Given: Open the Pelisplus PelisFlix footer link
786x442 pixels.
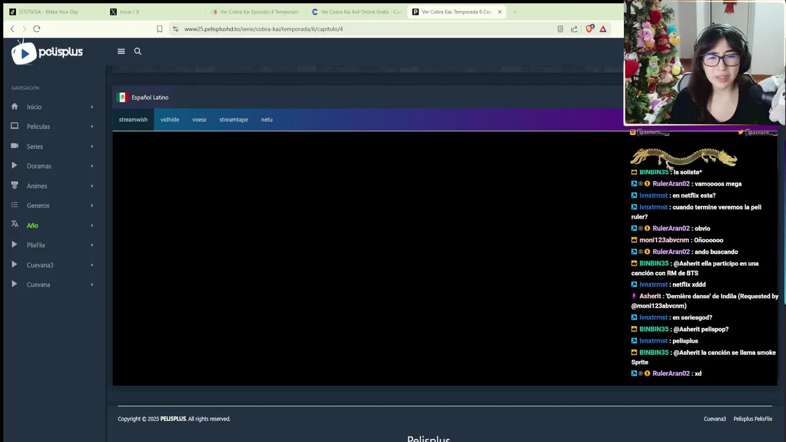Looking at the screenshot, I should pos(753,419).
